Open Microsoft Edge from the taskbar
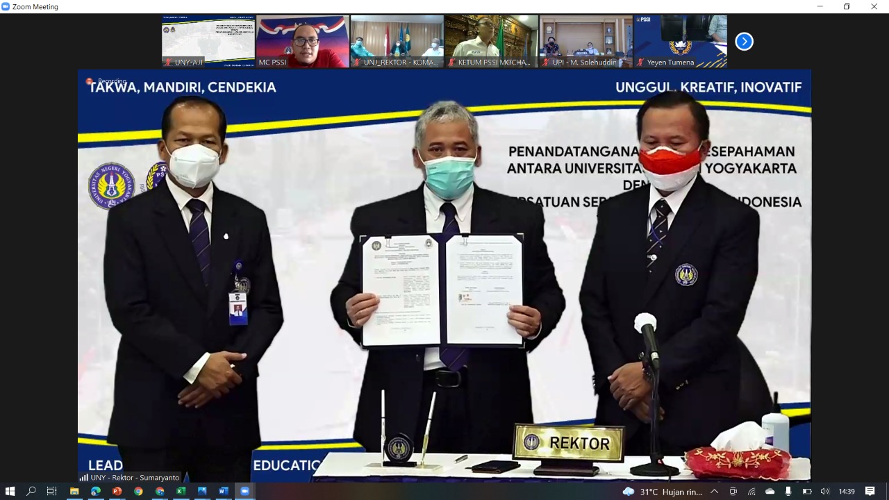 coord(96,491)
